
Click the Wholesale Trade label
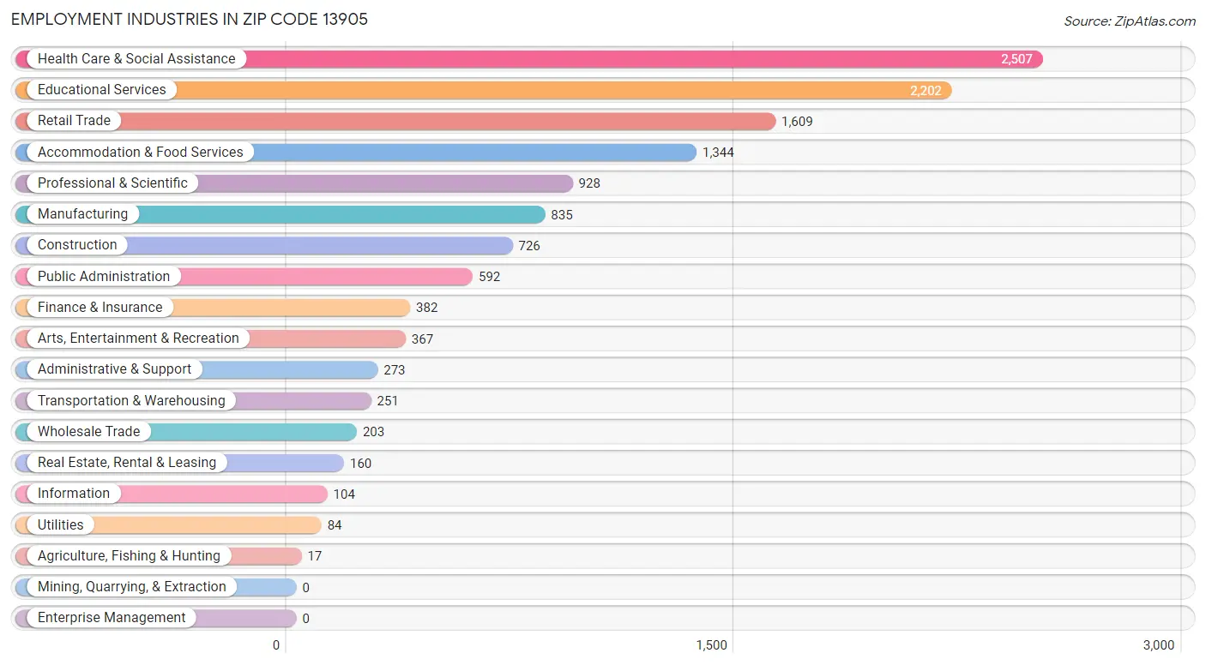click(88, 432)
